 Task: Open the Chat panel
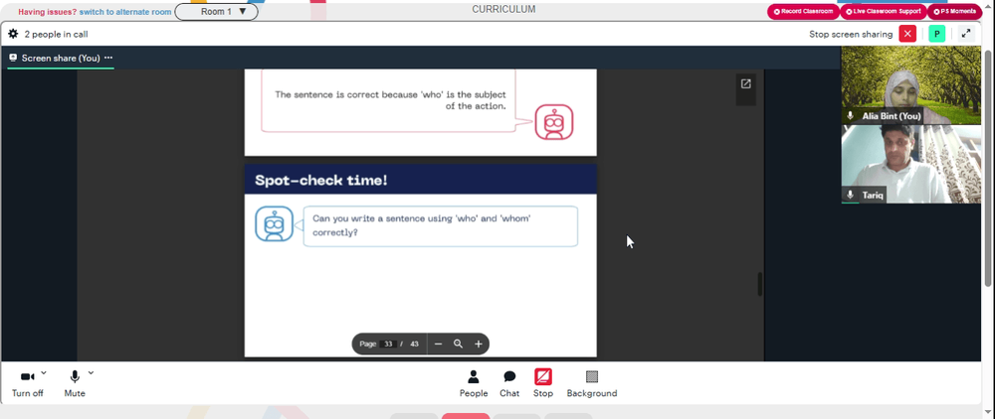[509, 383]
